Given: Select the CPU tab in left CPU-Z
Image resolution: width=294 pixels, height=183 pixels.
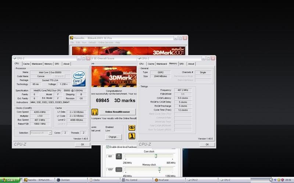Looking at the screenshot, I should pyautogui.click(x=17, y=64).
